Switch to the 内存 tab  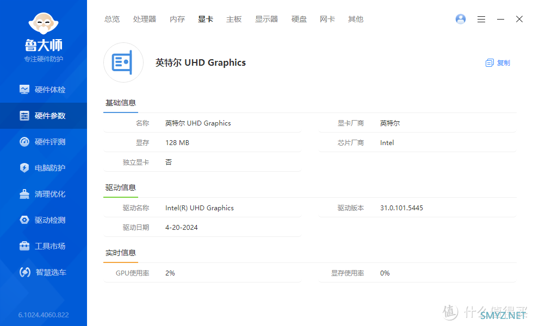[177, 20]
